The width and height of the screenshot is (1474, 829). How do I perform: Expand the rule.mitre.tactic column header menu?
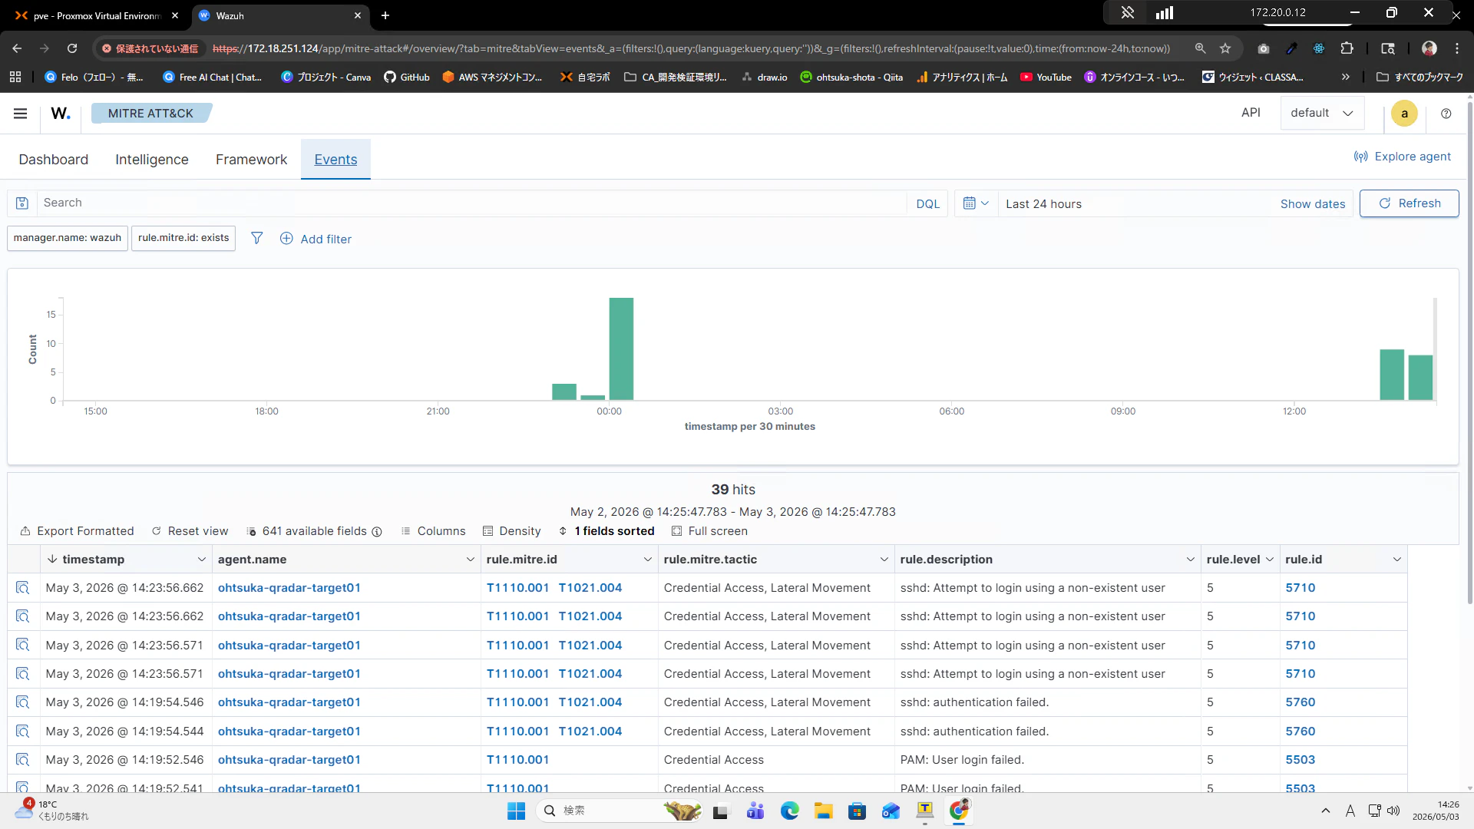coord(884,560)
